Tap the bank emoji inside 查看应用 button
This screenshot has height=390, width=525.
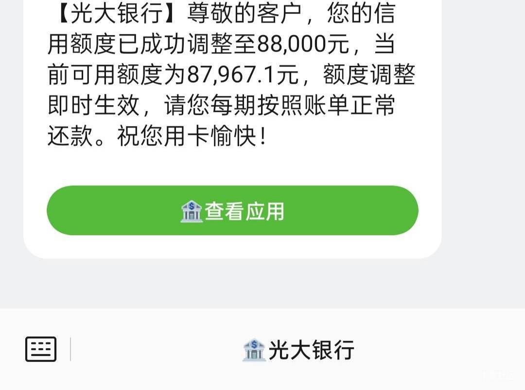pos(191,211)
